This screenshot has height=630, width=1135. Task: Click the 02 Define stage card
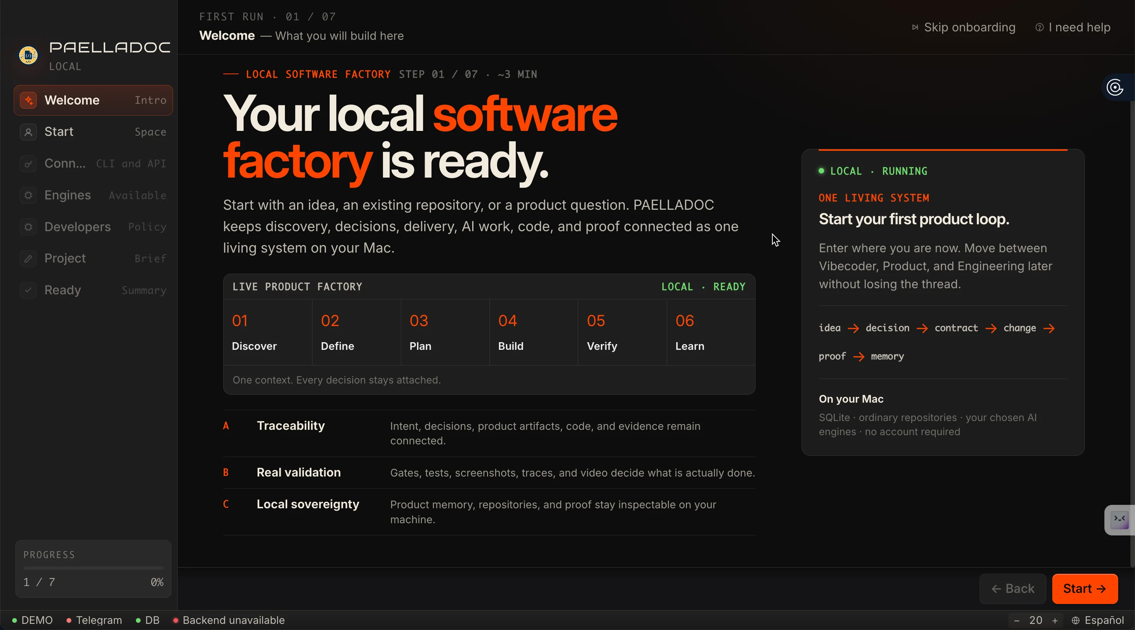(357, 332)
